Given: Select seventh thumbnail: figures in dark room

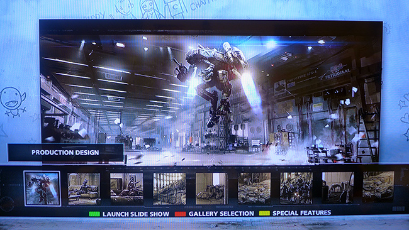Looking at the screenshot, I should pyautogui.click(x=296, y=188).
